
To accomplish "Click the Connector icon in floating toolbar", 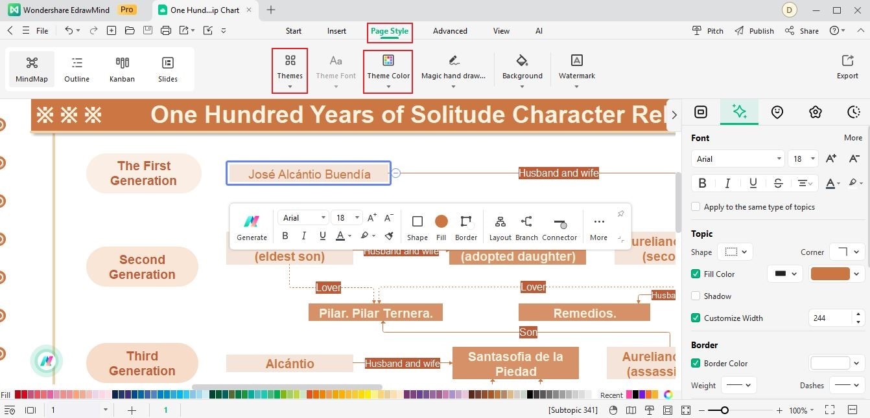I will (x=559, y=228).
